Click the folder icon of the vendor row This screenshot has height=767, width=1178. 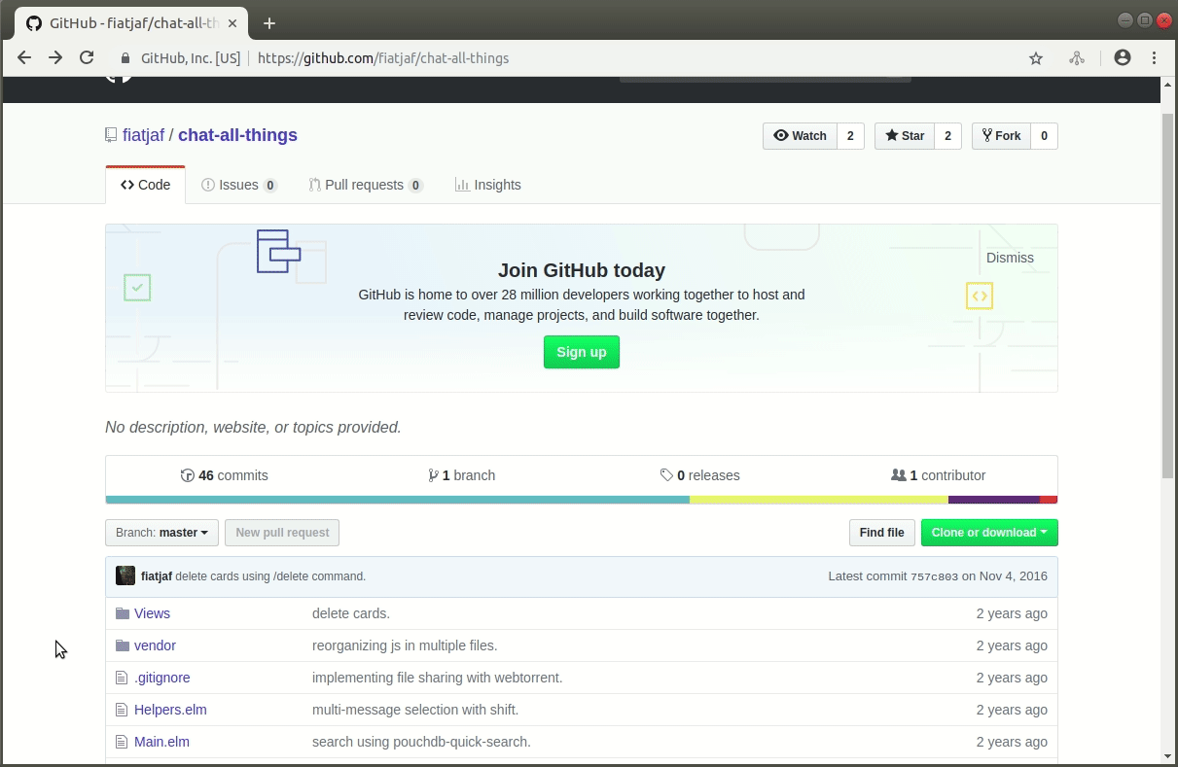[122, 645]
